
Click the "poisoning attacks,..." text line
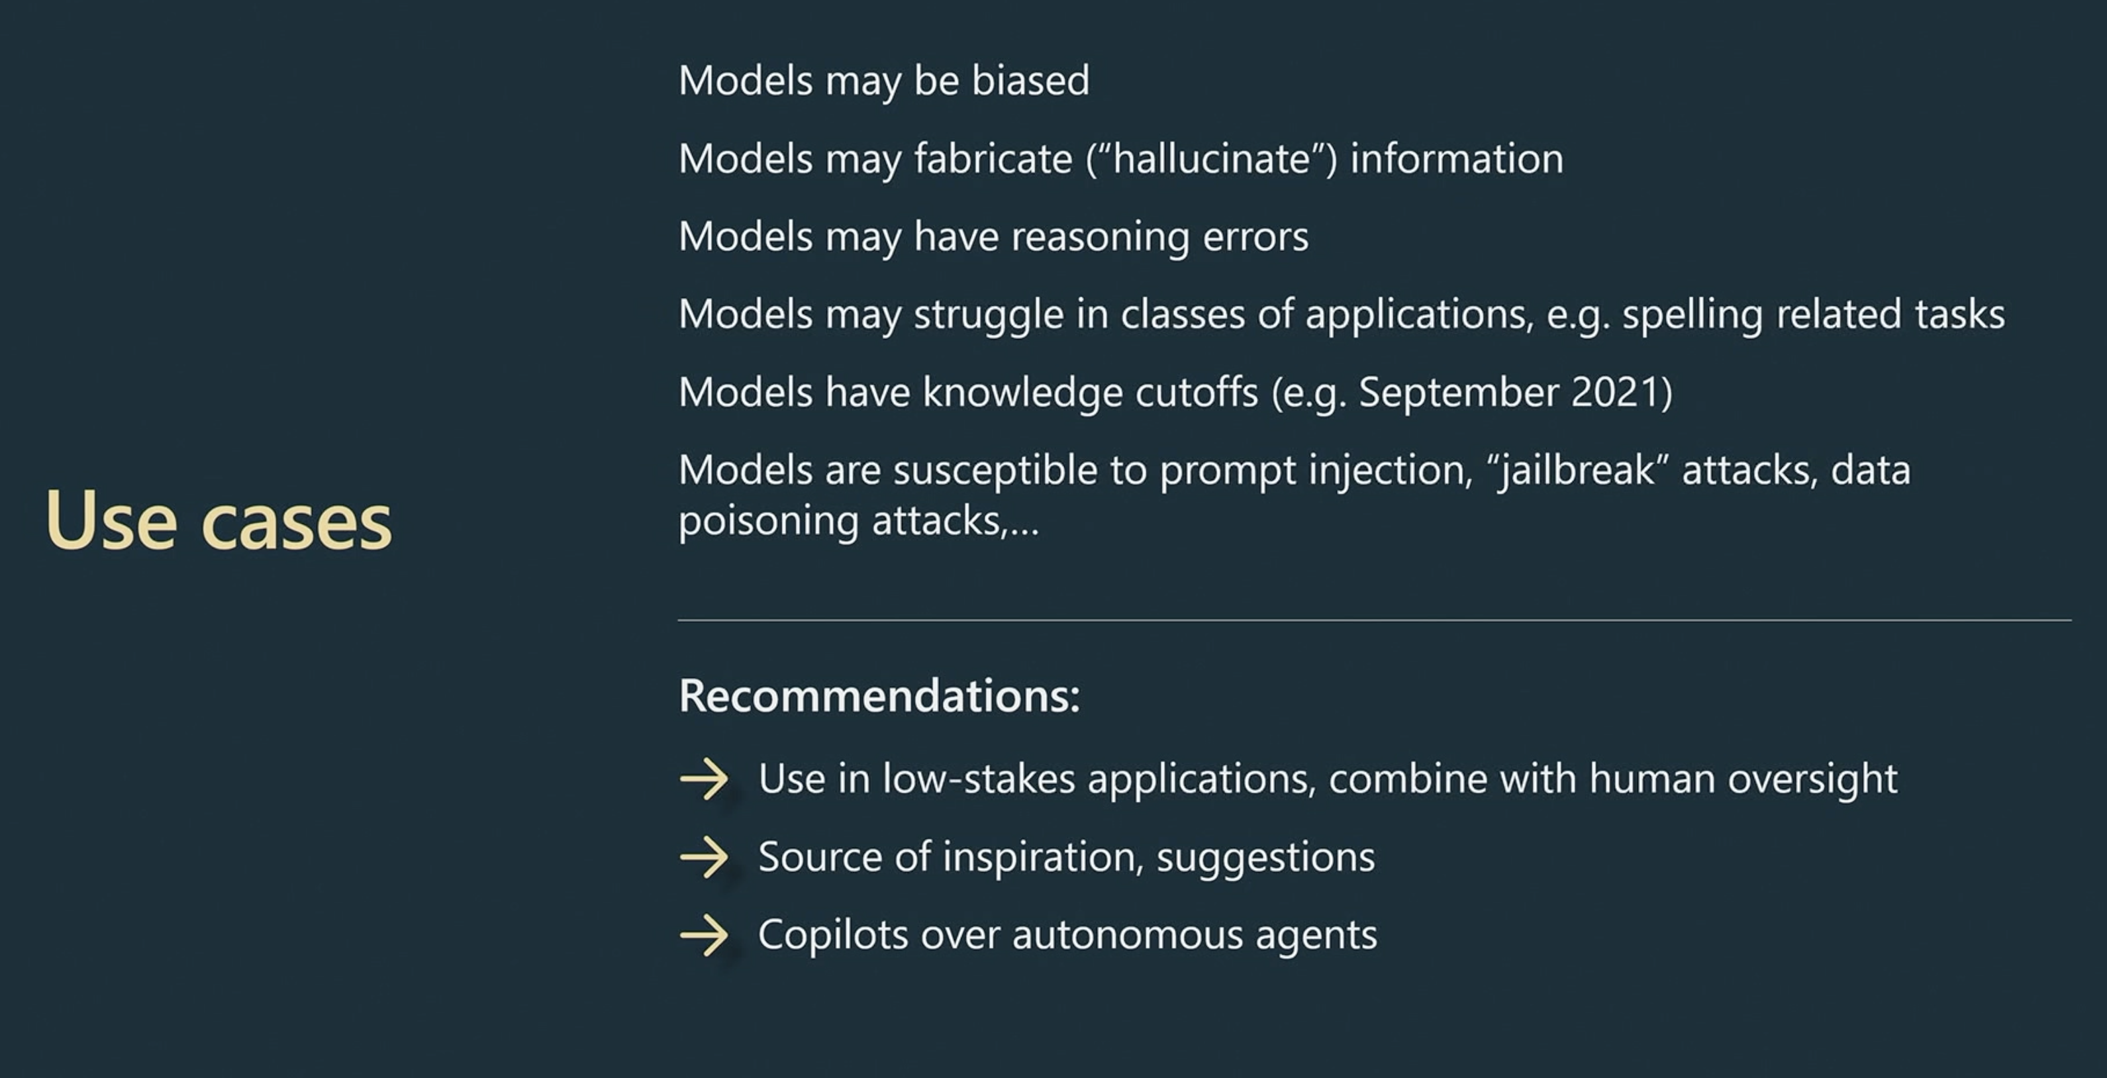pyautogui.click(x=859, y=521)
